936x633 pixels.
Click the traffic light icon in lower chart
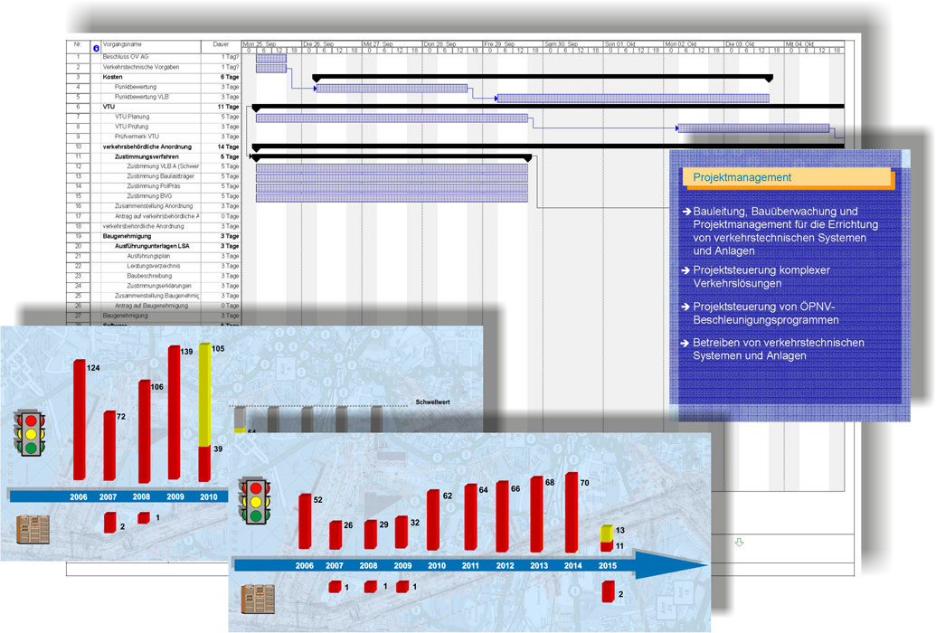tap(254, 500)
